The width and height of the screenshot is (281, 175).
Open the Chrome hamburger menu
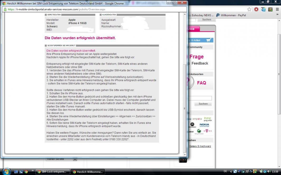[x=277, y=9]
